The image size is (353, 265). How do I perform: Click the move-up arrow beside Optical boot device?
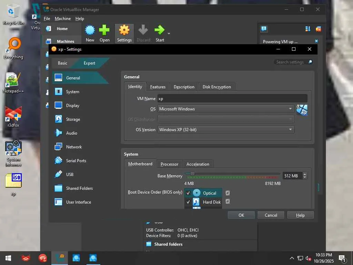228,193
